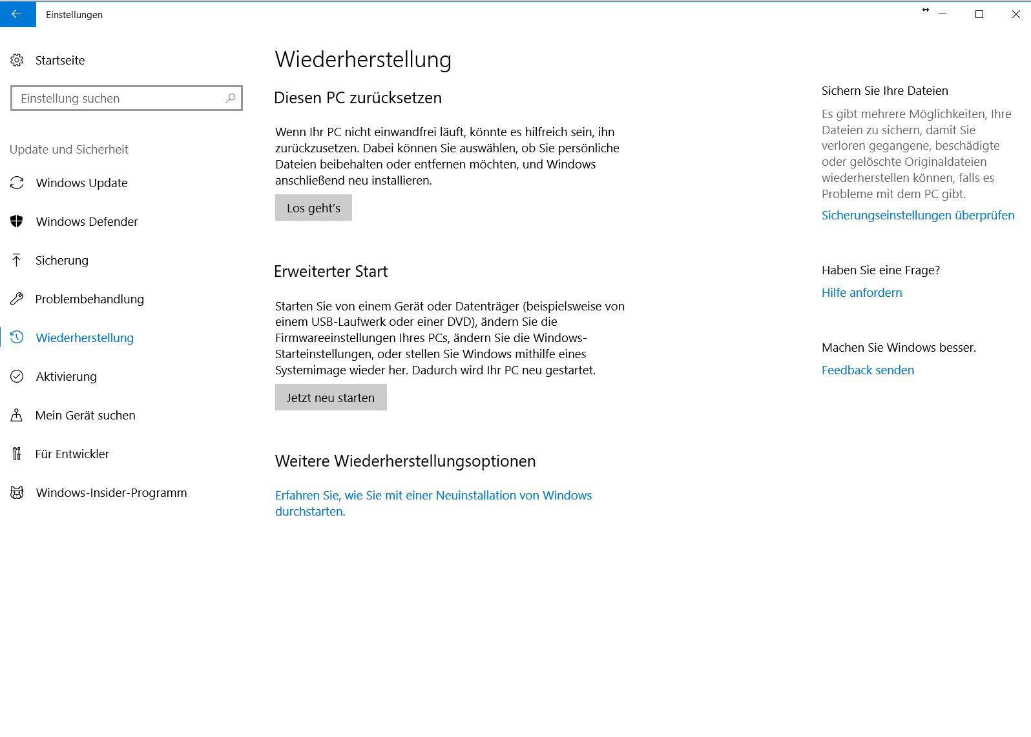This screenshot has width=1031, height=737.
Task: Click the Sicherung upload arrow icon
Action: [17, 260]
